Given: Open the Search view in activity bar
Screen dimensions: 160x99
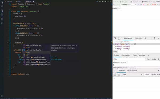Looking at the screenshot, I should [2, 6].
